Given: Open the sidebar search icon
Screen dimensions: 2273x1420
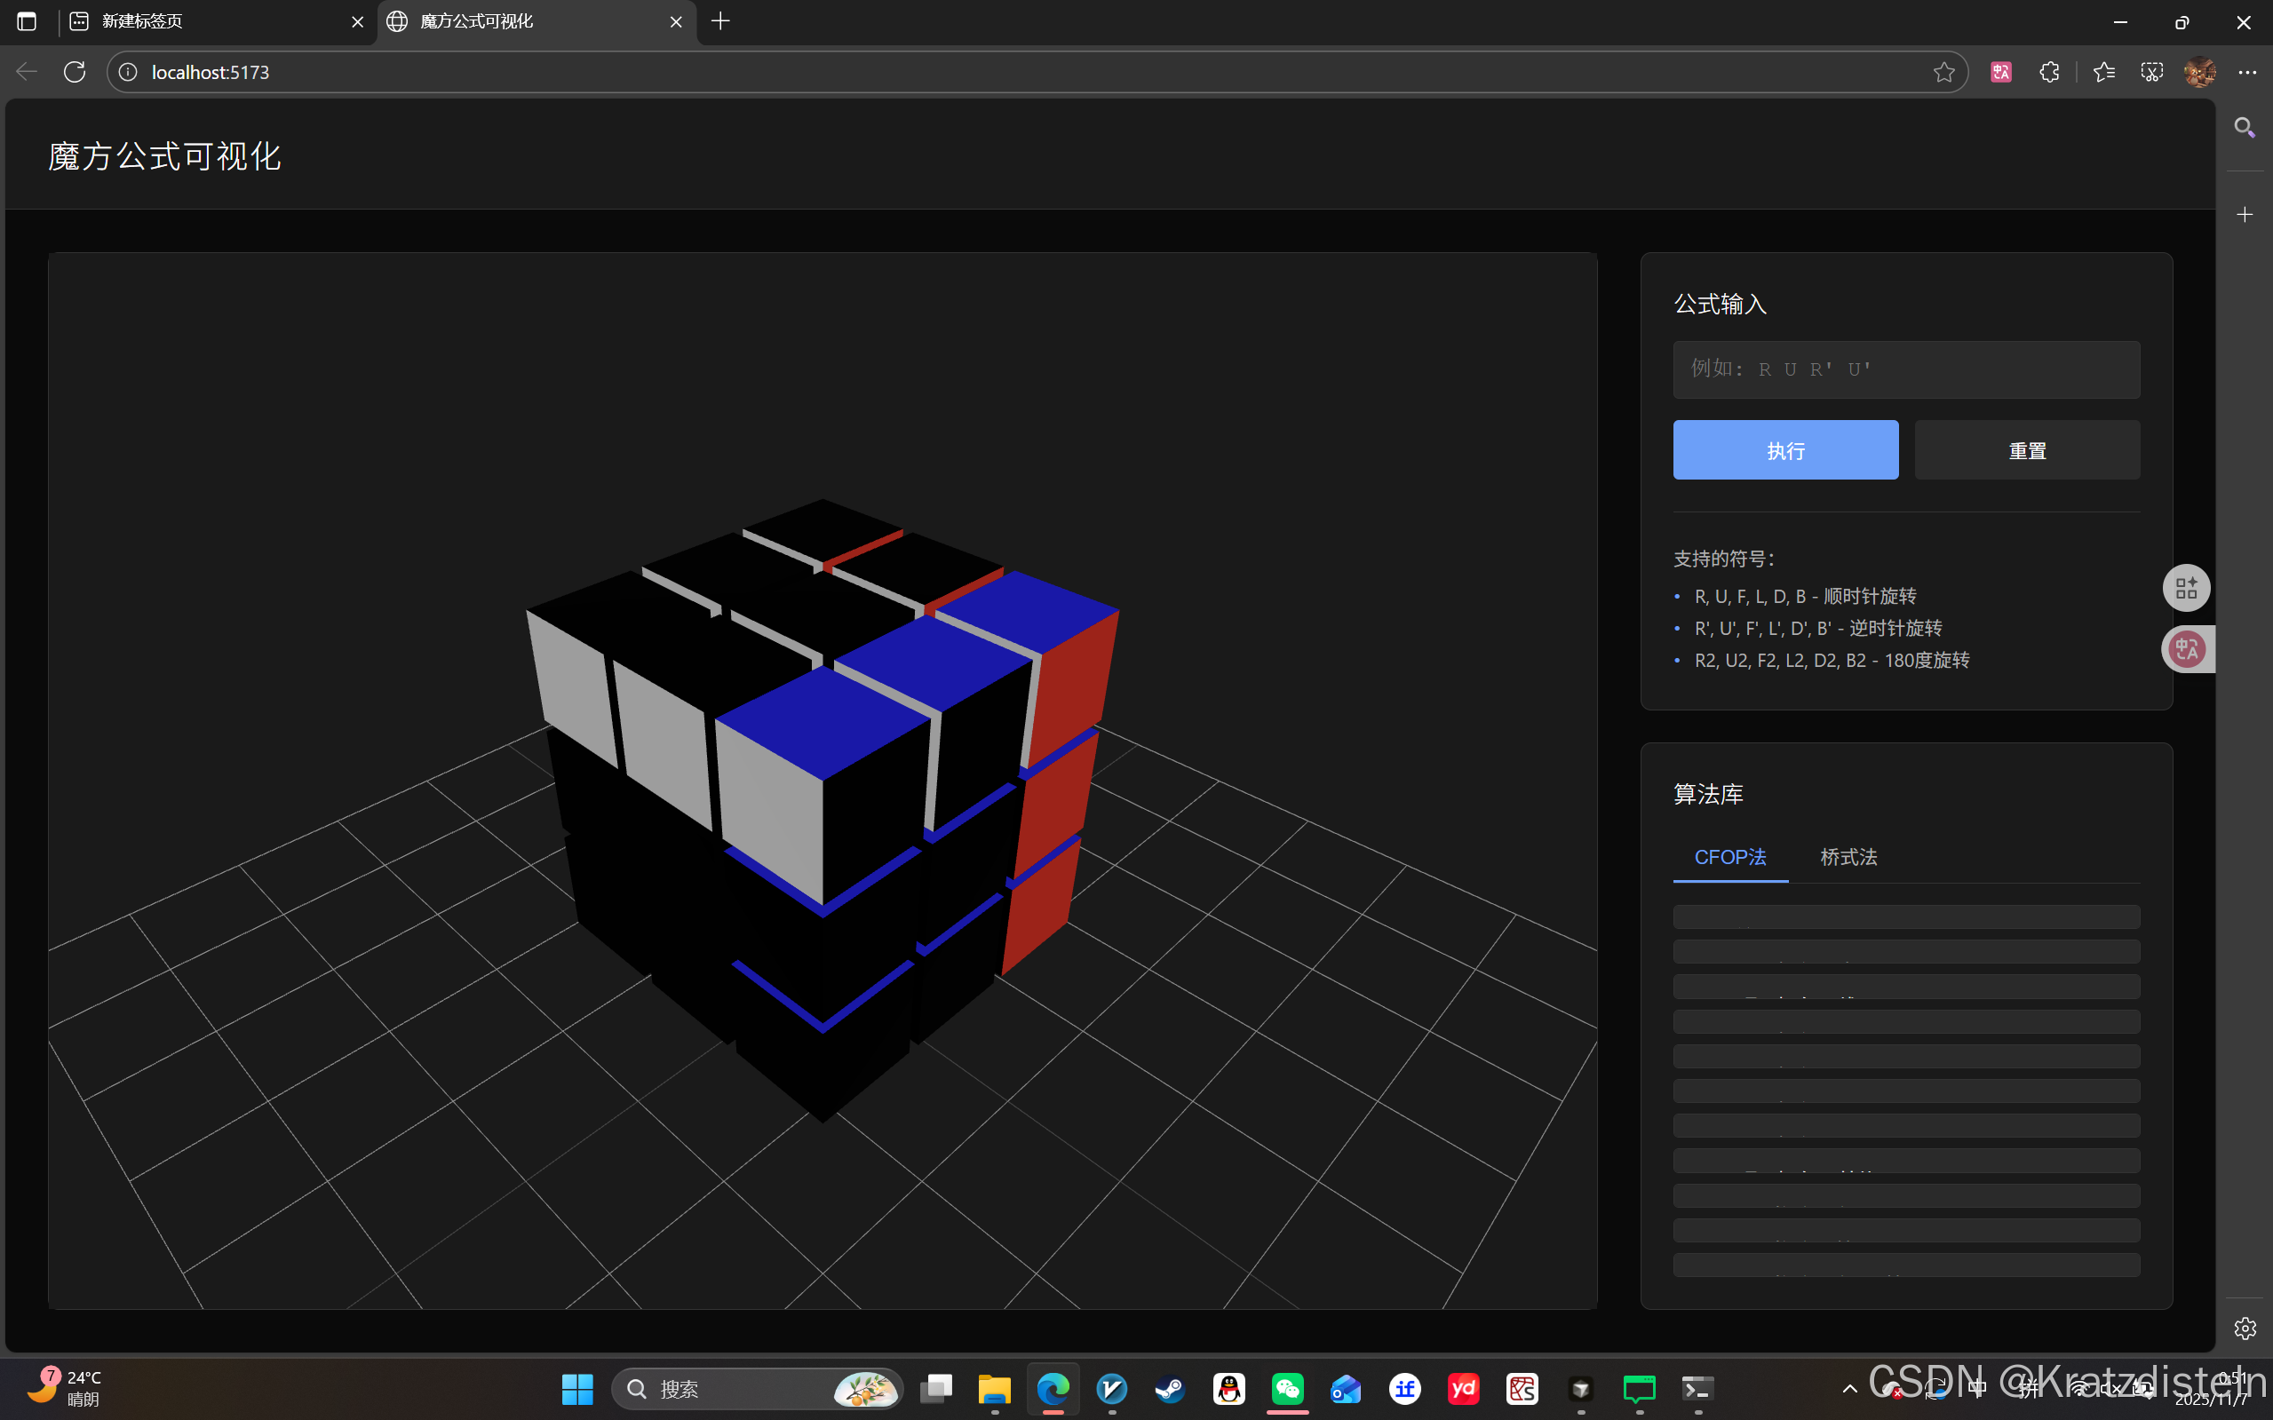Looking at the screenshot, I should (2244, 128).
